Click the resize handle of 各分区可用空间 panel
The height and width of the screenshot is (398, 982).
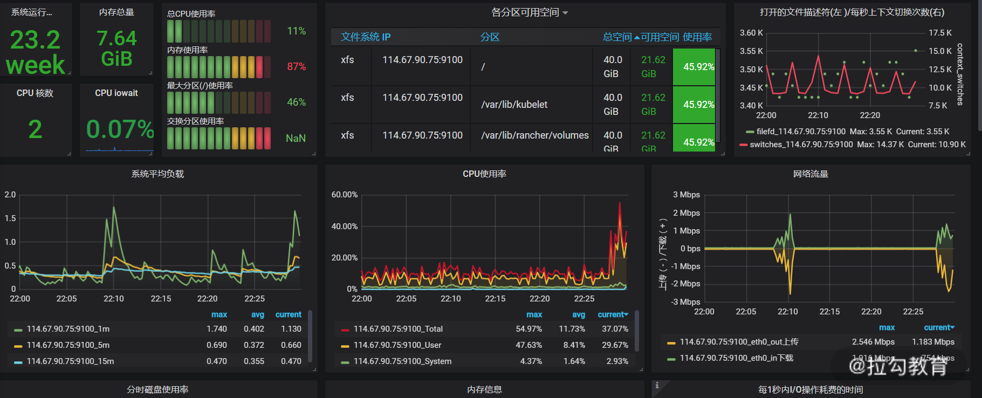tap(723, 154)
